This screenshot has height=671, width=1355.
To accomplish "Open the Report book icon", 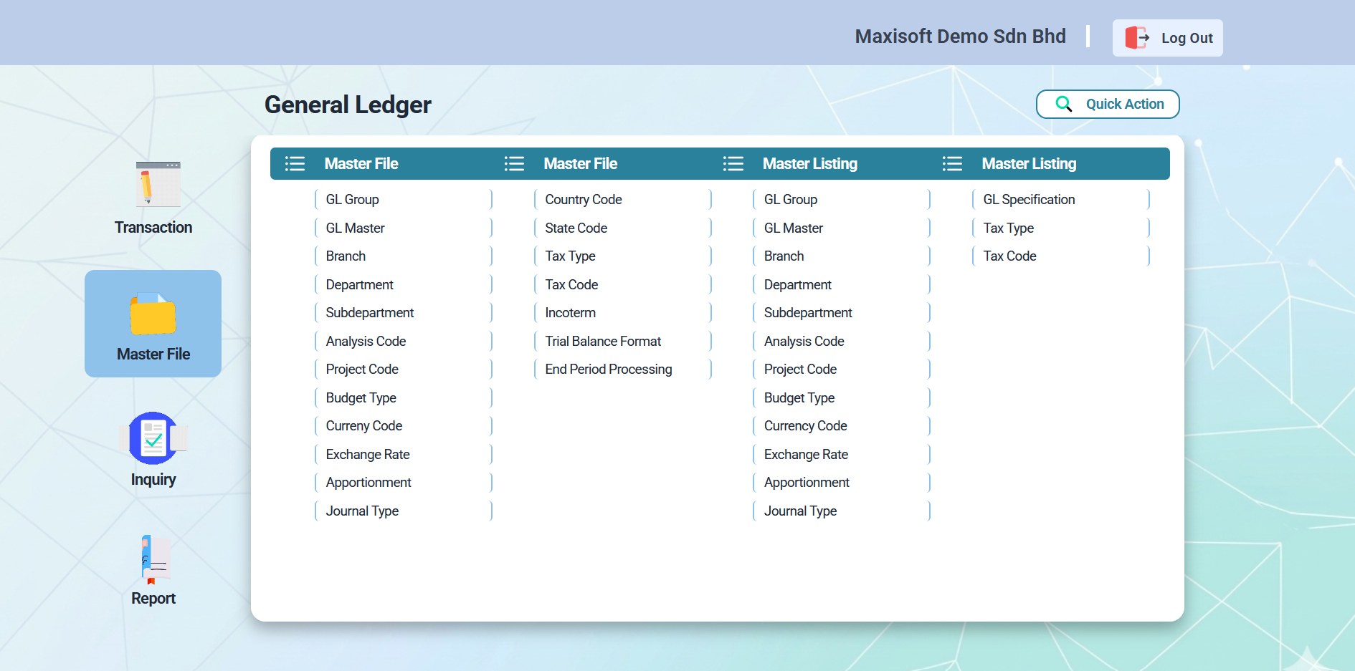I will (155, 559).
